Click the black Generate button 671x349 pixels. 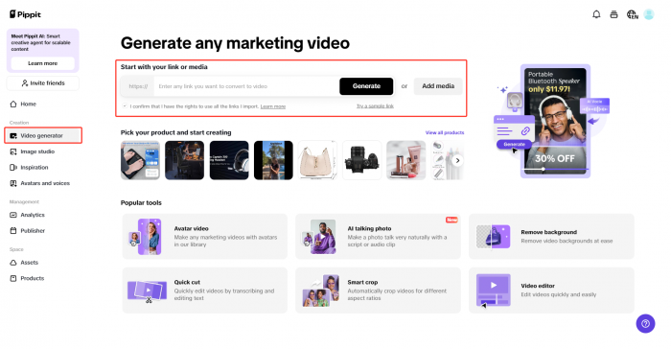(366, 86)
